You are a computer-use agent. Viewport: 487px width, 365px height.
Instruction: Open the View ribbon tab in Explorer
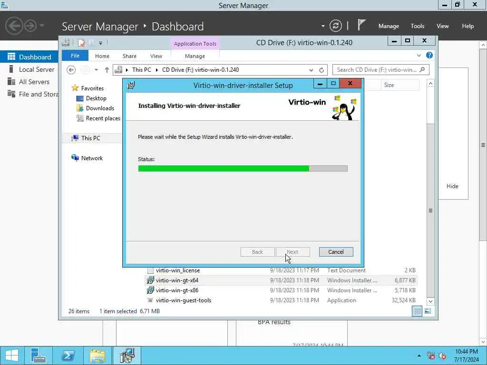click(x=156, y=56)
